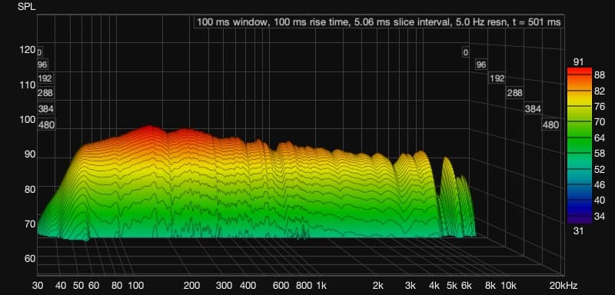Click the 50 Hz frequency axis label
Screen dimensions: 615x295
click(x=78, y=285)
